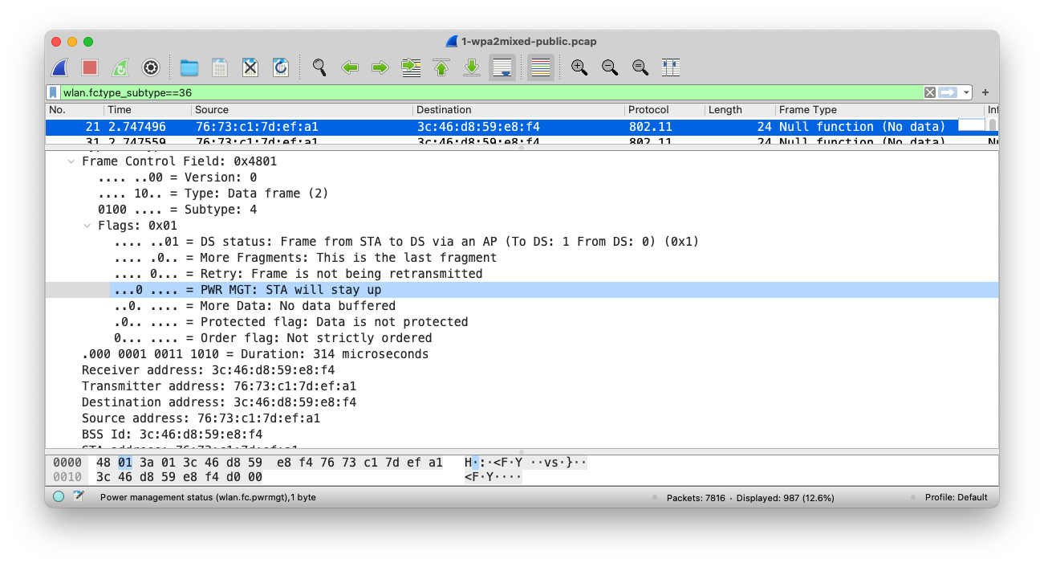Toggle packet colorization rules button
1044x567 pixels.
pos(541,67)
